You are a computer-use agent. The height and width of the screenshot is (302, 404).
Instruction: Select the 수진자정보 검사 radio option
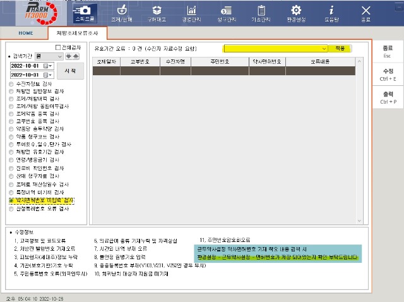(x=11, y=84)
